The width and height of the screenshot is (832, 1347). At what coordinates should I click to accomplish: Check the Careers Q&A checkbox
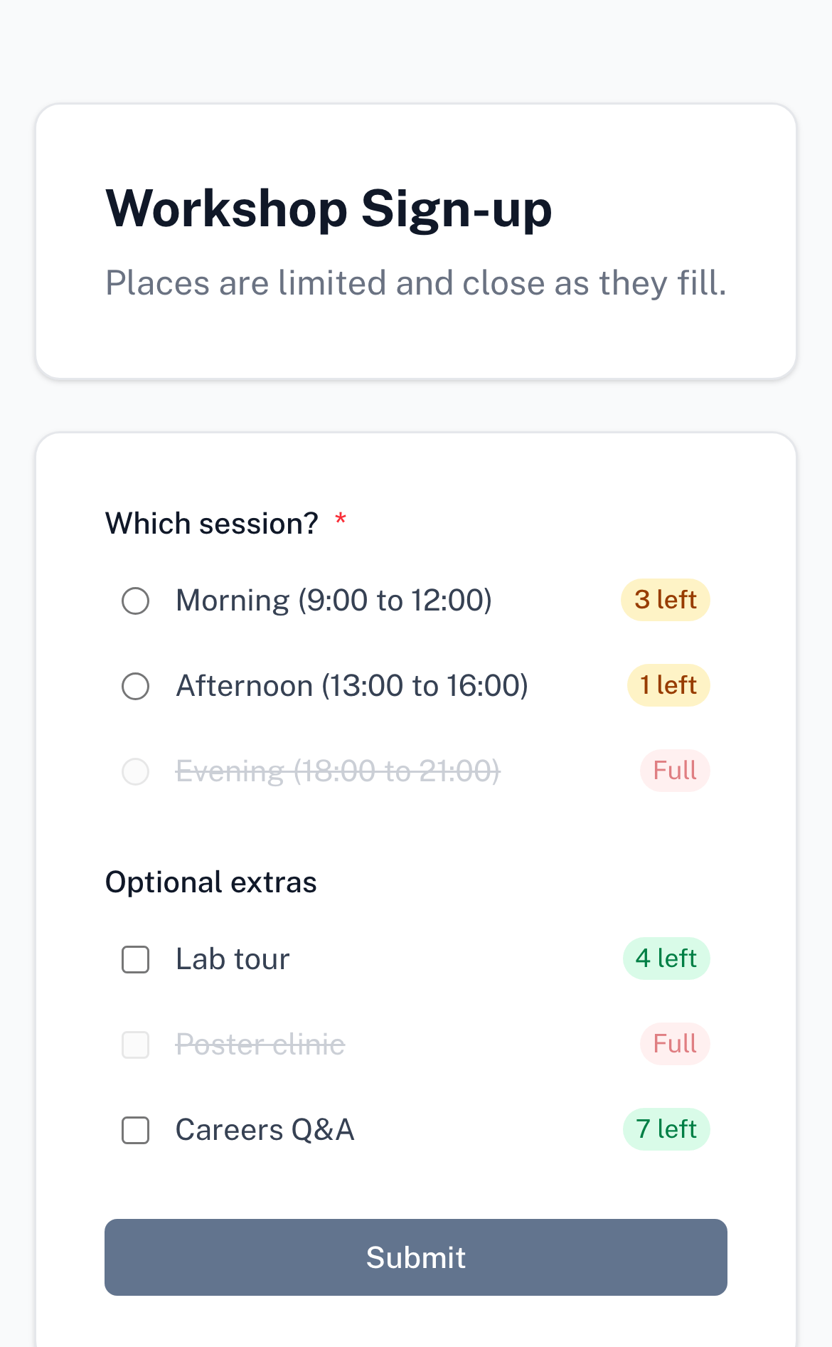point(135,1130)
